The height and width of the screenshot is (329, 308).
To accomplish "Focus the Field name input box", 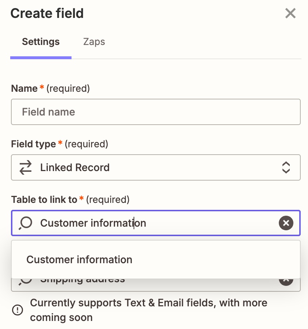I will [x=156, y=112].
